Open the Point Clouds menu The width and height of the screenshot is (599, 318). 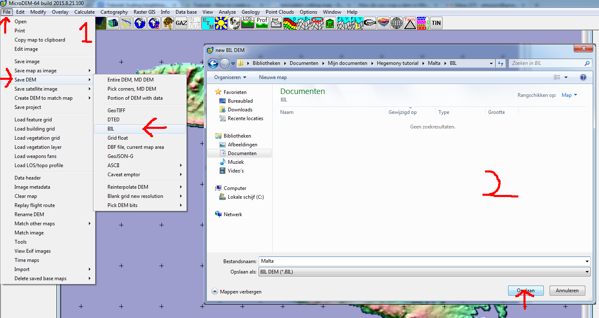pos(280,12)
